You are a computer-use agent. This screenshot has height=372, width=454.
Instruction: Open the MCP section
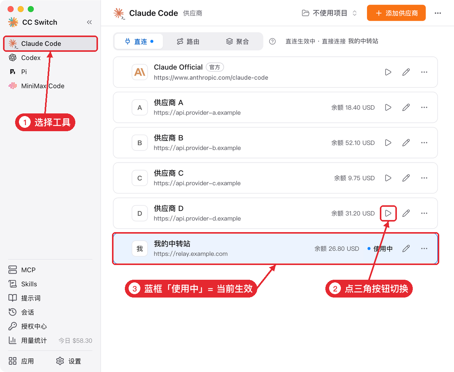click(x=51, y=270)
